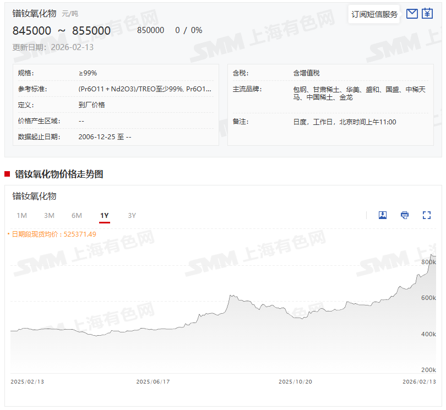Save the chart as an image

click(383, 215)
